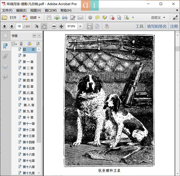Screen dimensions: 180x176
Task: Add a sticky note comment
Action: (x=97, y=18)
